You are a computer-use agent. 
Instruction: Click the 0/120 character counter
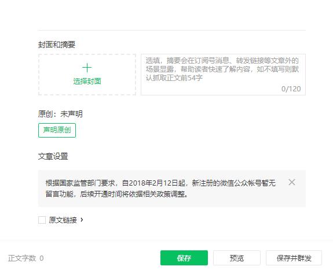pos(291,89)
